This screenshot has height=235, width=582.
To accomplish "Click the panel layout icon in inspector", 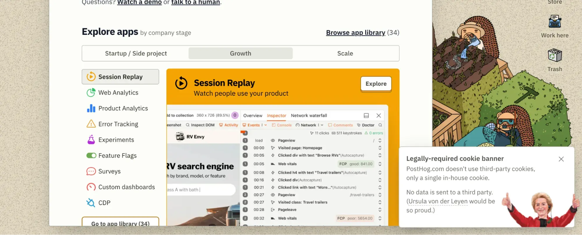I will 366,115.
